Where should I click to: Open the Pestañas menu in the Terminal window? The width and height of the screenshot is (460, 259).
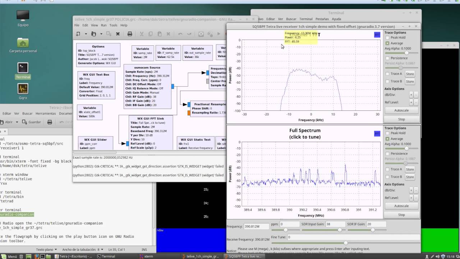(322, 19)
